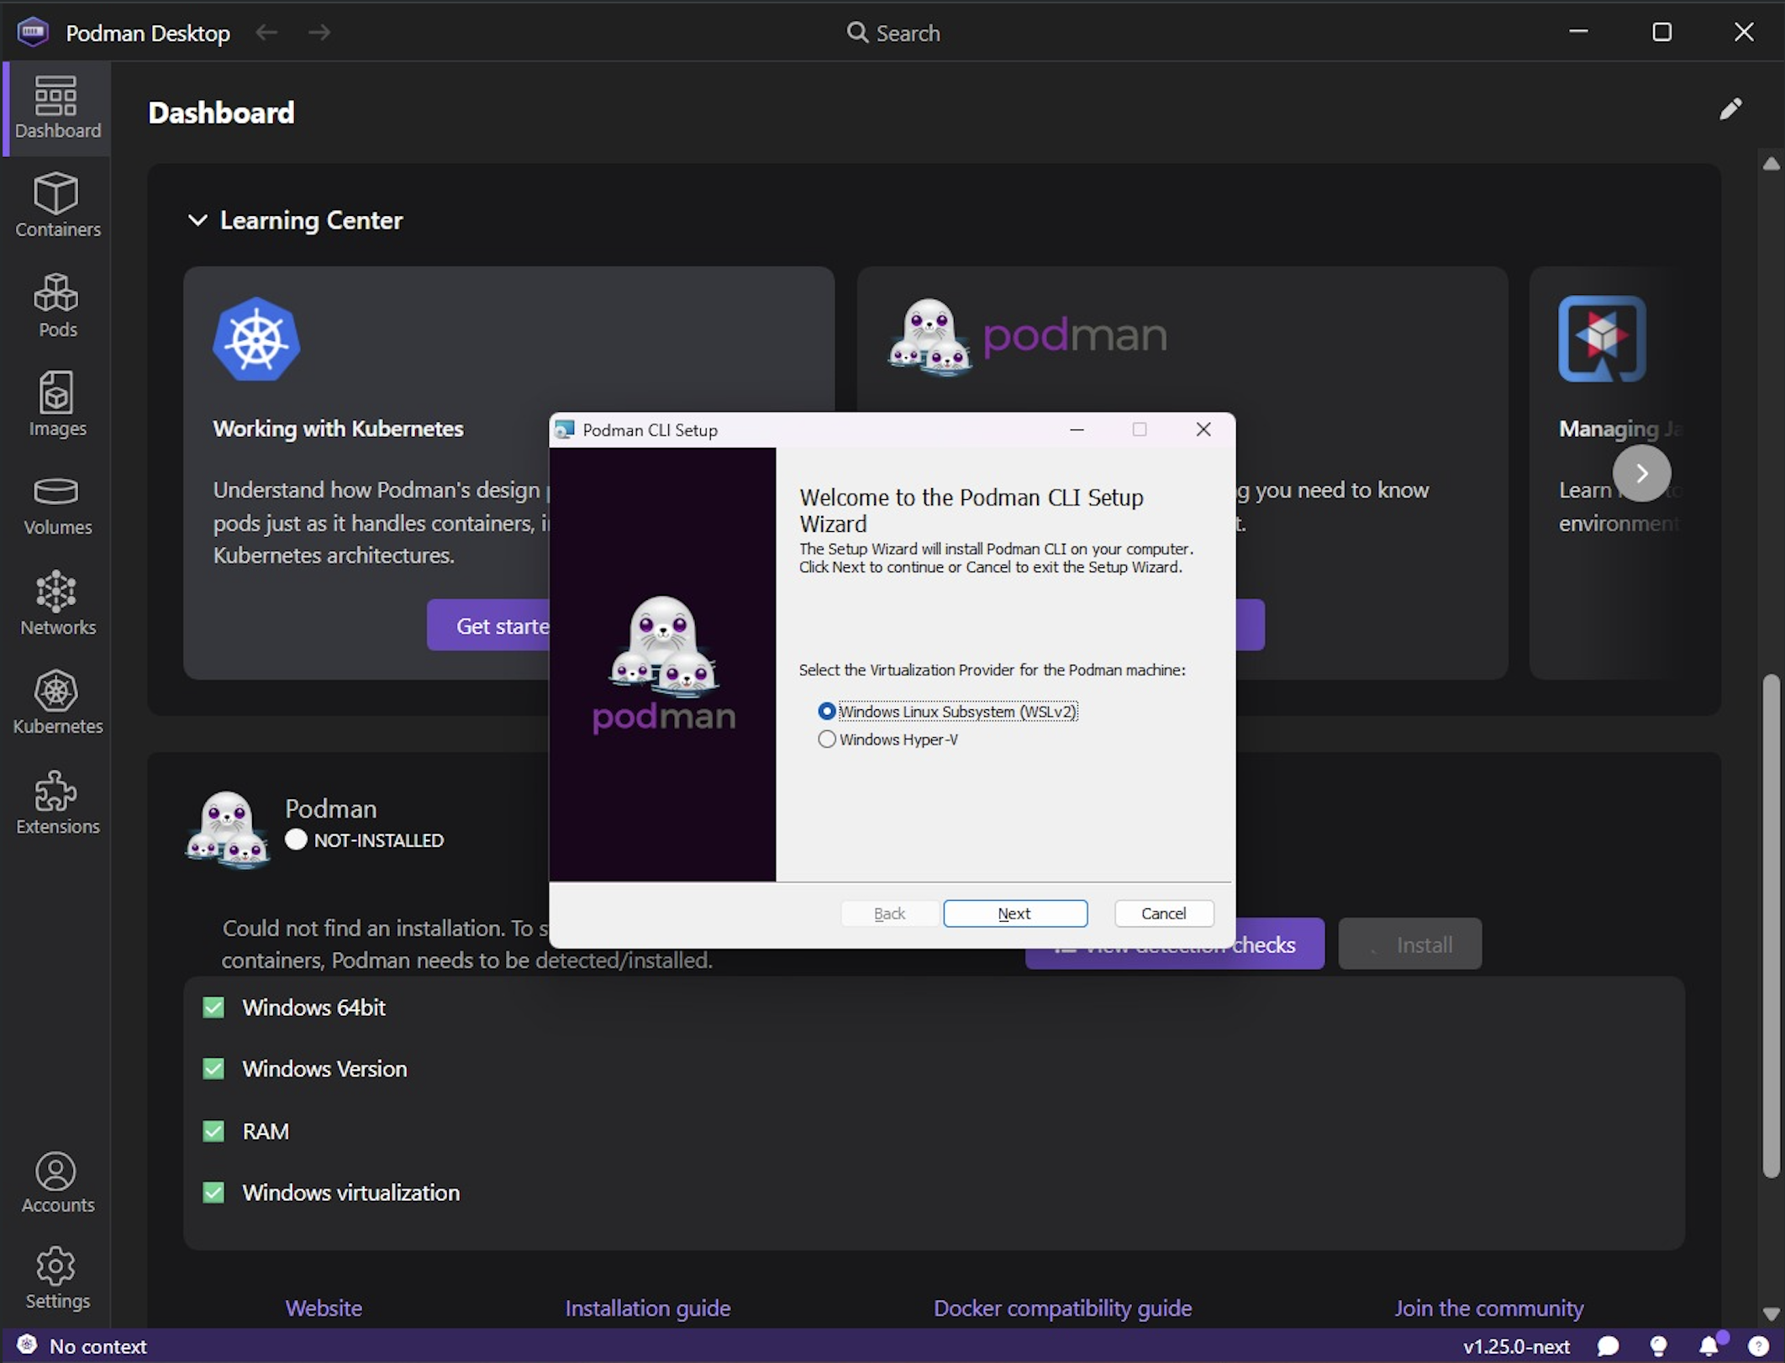Open the Kubernetes sidebar section

57,703
